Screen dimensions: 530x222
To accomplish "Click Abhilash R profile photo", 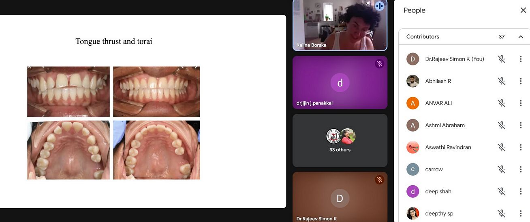I will click(412, 81).
